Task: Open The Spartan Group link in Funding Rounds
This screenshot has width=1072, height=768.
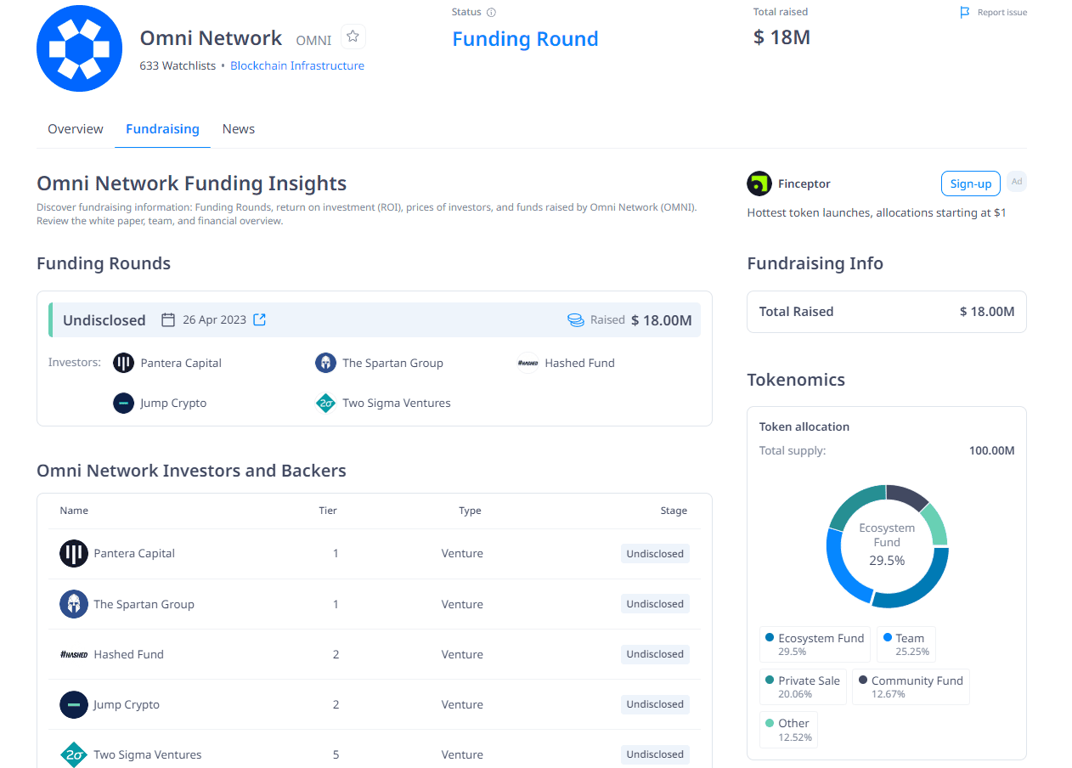Action: click(392, 363)
